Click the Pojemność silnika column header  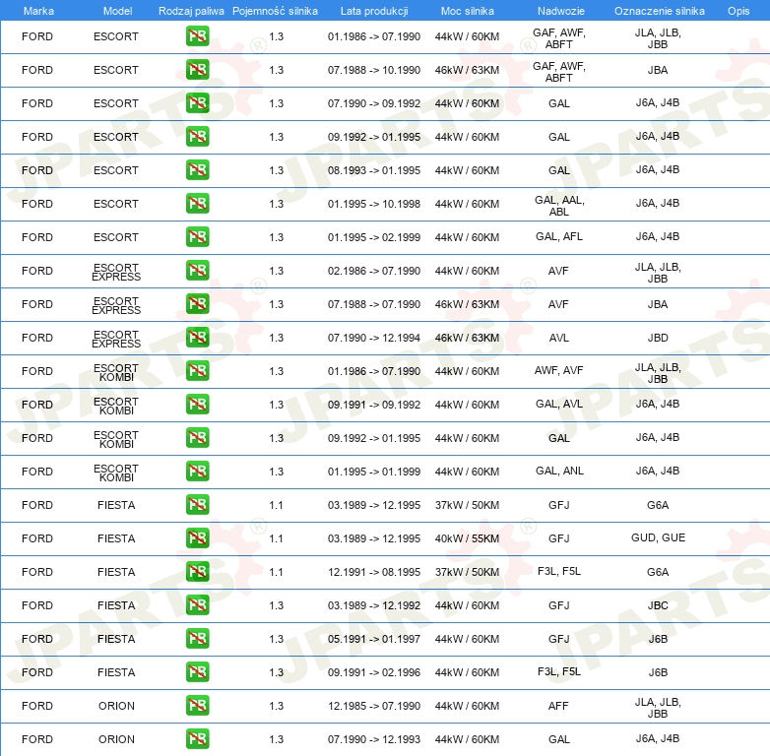(x=275, y=11)
